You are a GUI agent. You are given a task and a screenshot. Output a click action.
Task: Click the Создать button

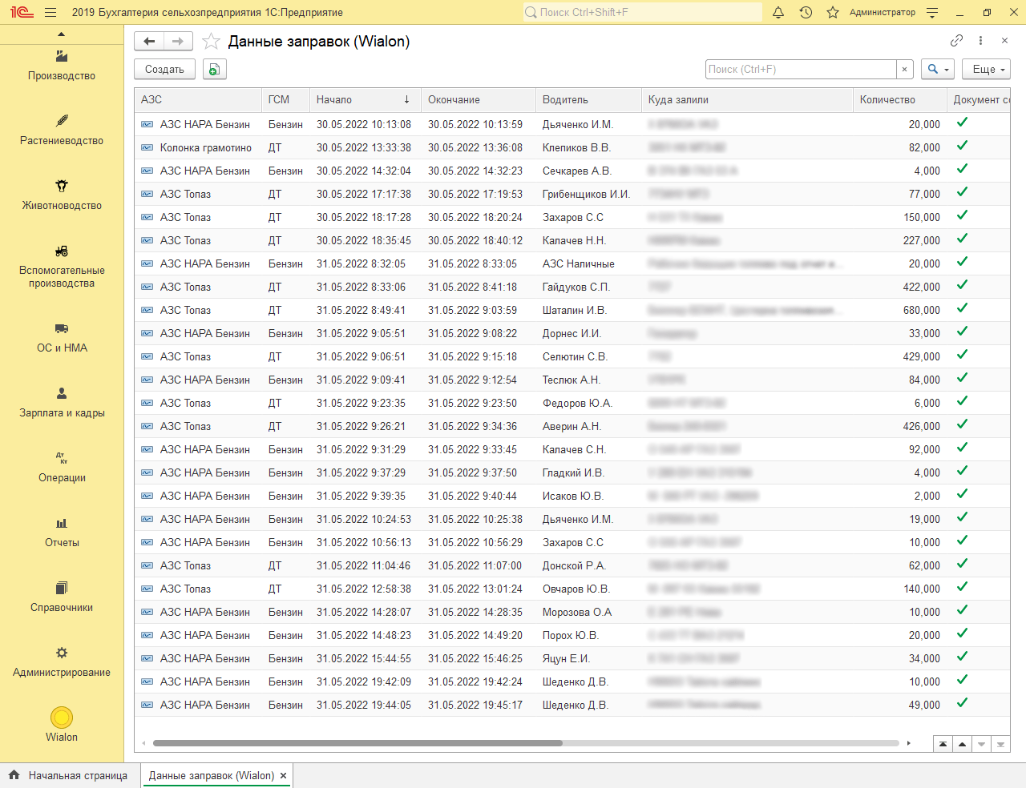[164, 70]
